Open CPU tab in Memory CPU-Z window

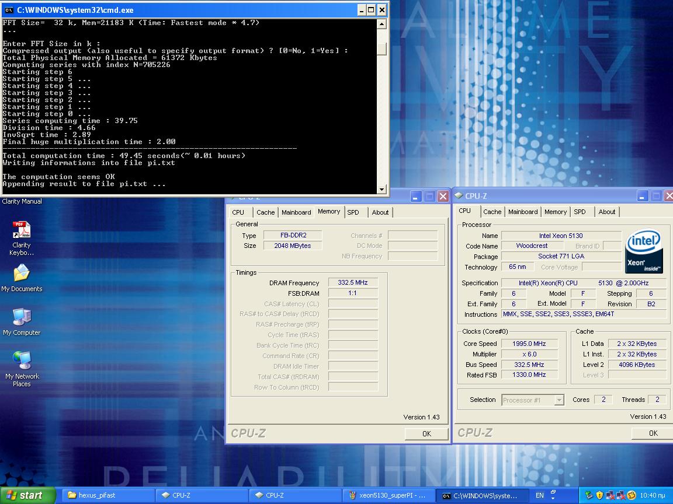[238, 212]
